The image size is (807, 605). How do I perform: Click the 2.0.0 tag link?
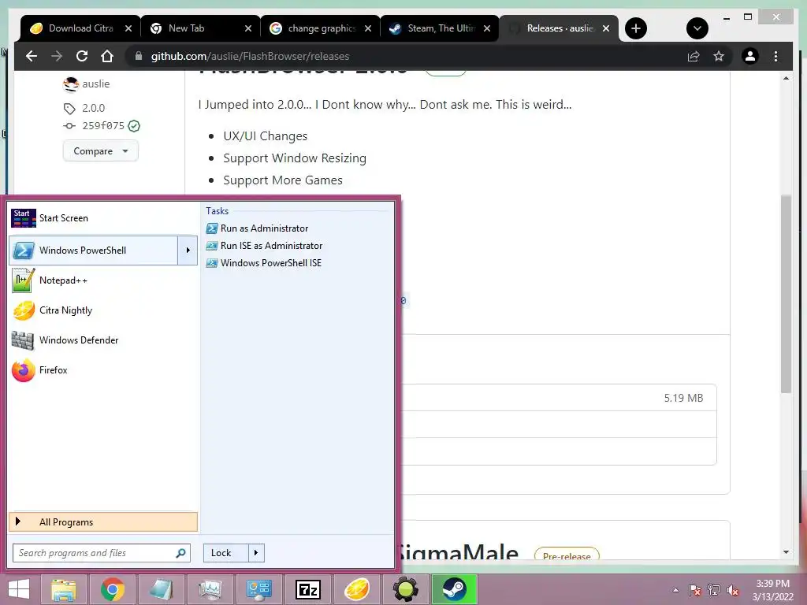[x=93, y=108]
